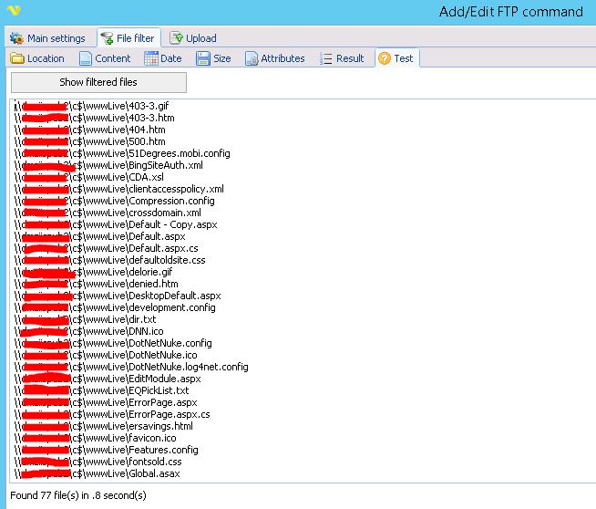The height and width of the screenshot is (509, 596).
Task: Click the Result list icon
Action: click(326, 58)
